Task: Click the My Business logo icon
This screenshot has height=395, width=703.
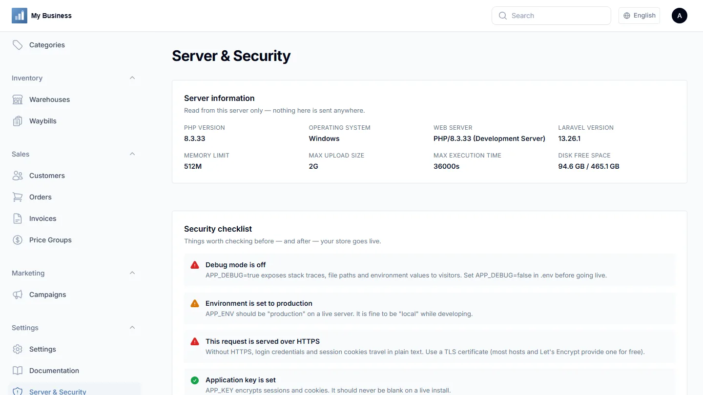Action: tap(20, 16)
